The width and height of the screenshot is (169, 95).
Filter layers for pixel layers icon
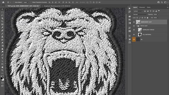[x=145, y=11]
